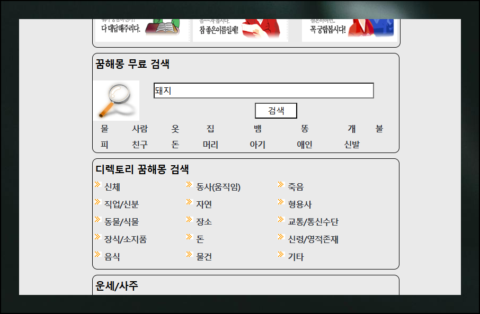Click the orange arrow icon beside 교통/통신수단
This screenshot has width=480, height=314.
point(281,219)
